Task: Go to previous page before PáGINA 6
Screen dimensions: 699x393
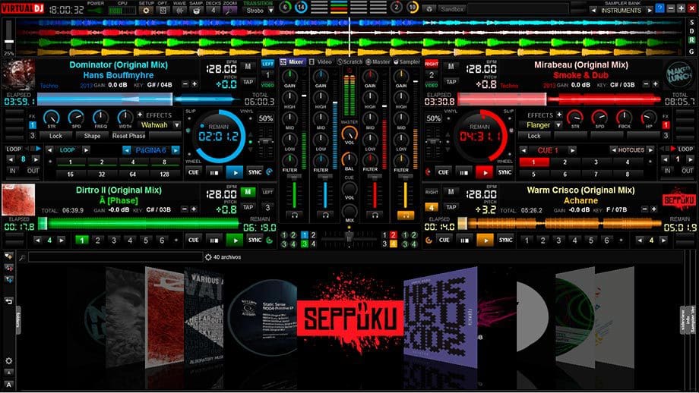Action: coord(127,150)
